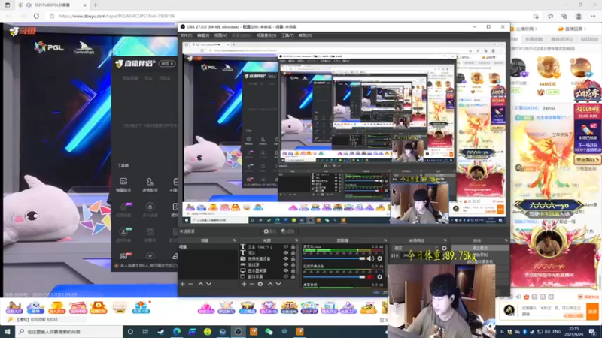Switch to 主播投稿 tab on Douyu

(x=525, y=29)
